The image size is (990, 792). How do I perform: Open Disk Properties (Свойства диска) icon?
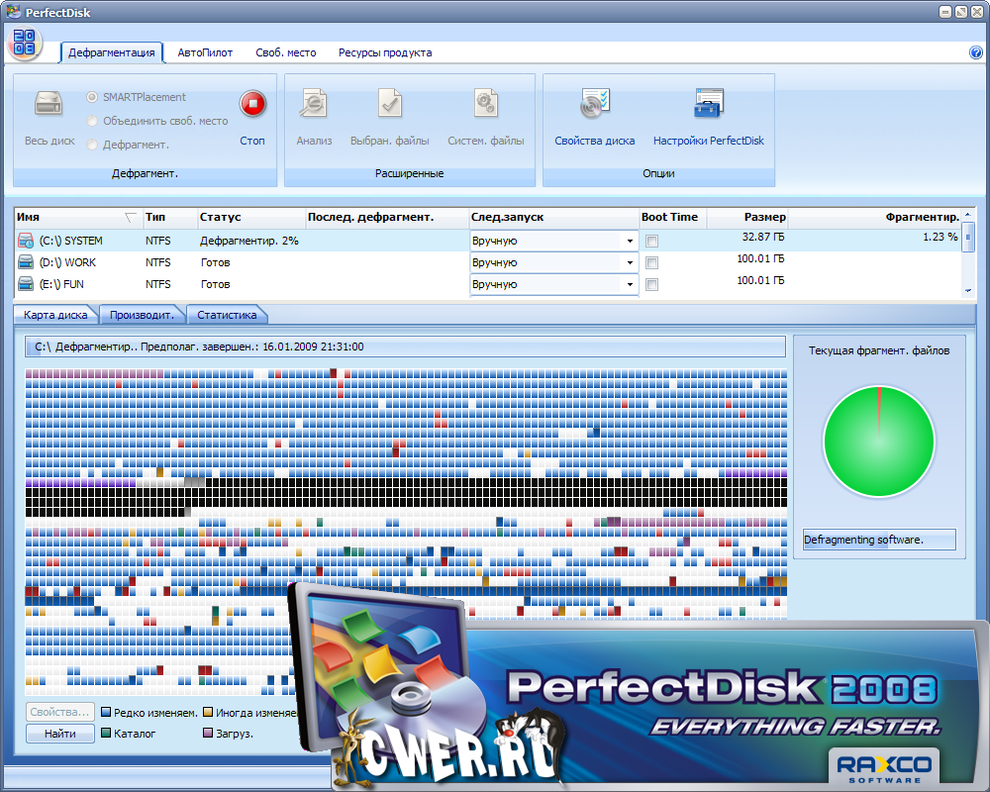point(595,104)
